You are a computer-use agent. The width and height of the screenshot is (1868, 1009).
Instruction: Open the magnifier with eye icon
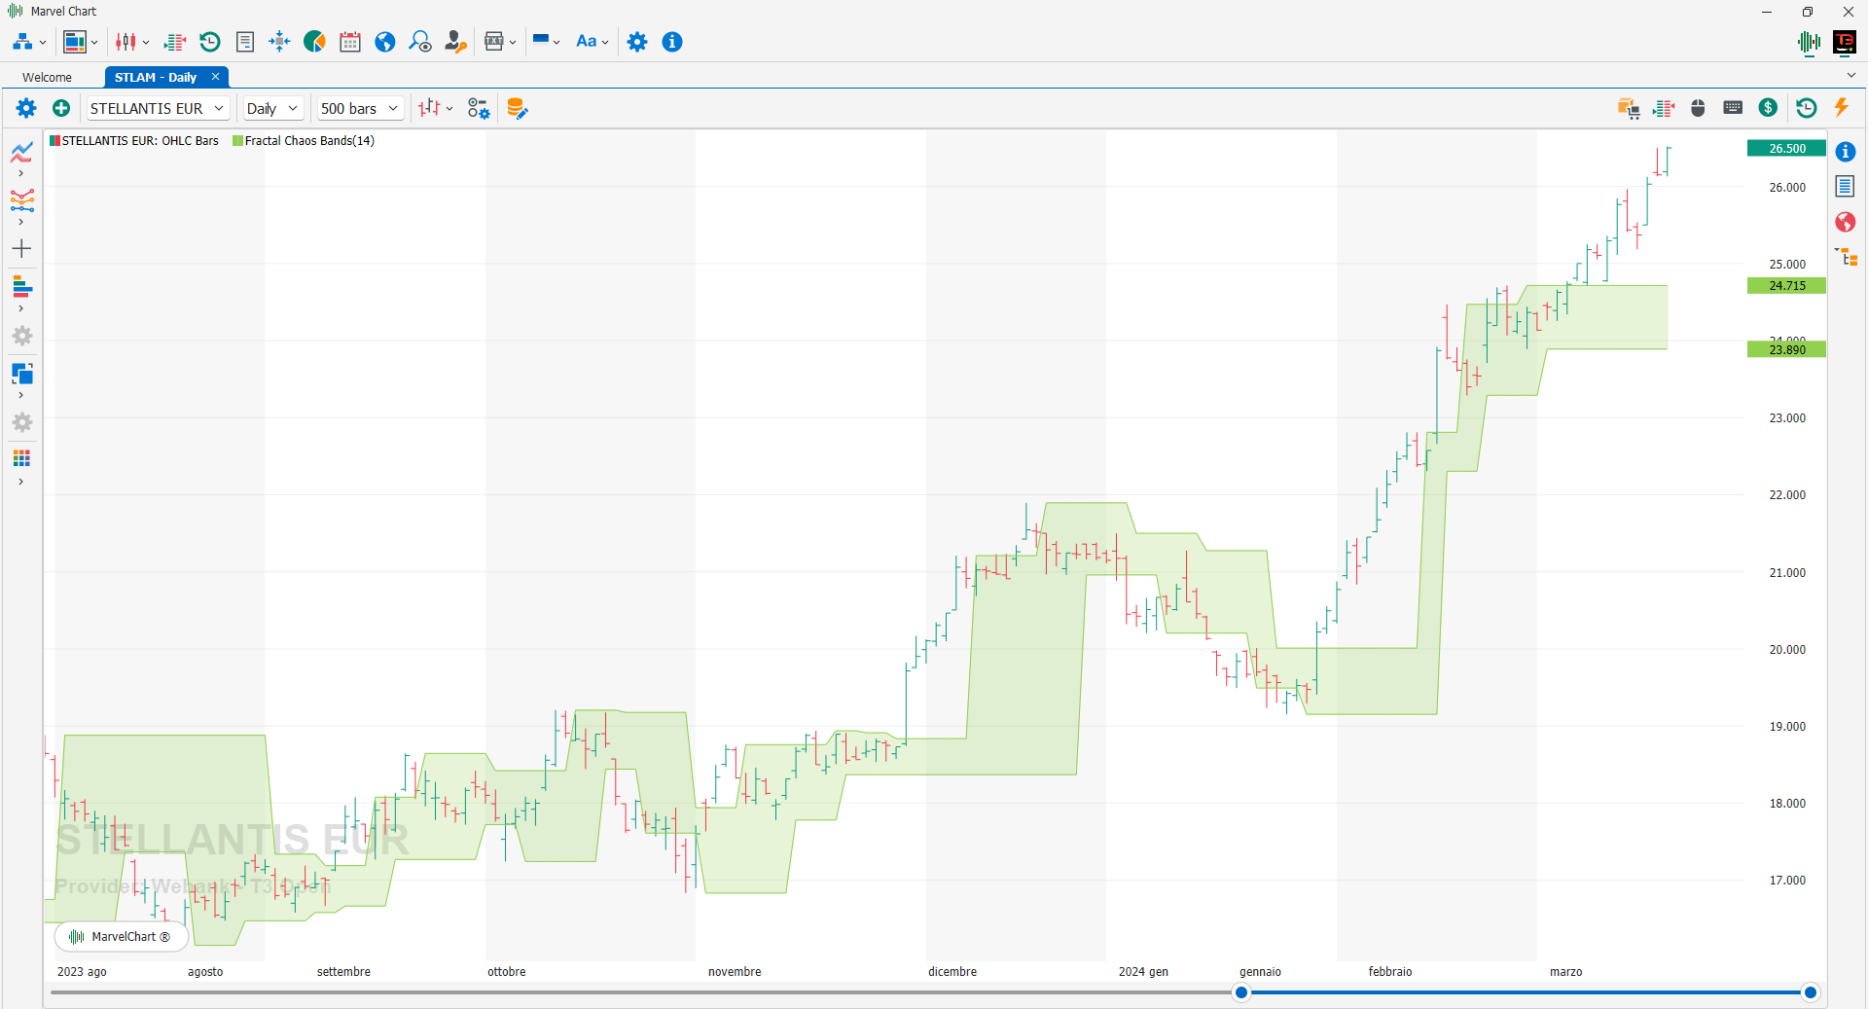(420, 42)
